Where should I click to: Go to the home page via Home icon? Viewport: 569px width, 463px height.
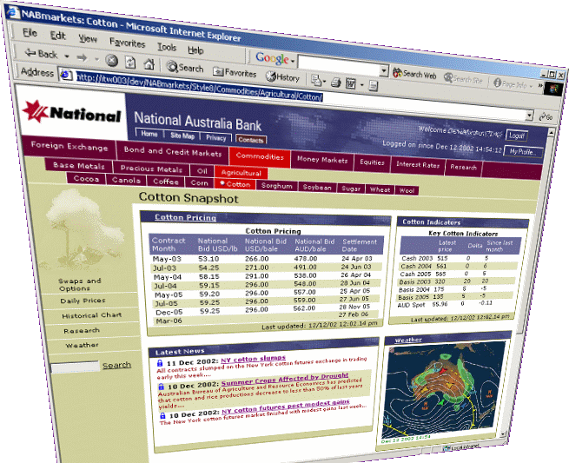pos(149,64)
